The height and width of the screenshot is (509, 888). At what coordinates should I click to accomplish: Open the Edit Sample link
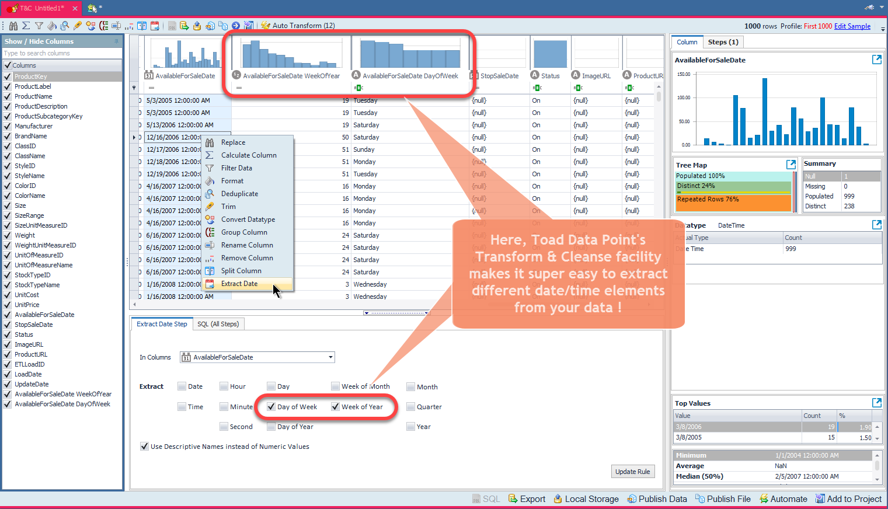pyautogui.click(x=852, y=26)
